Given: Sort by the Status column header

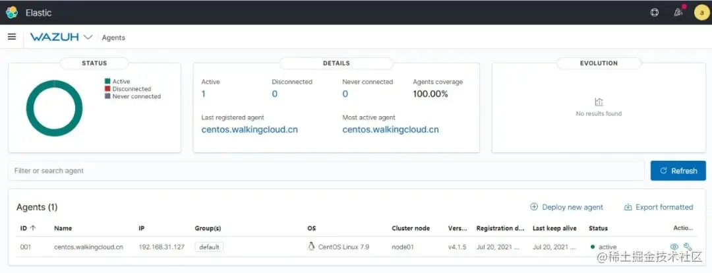Looking at the screenshot, I should click(598, 228).
